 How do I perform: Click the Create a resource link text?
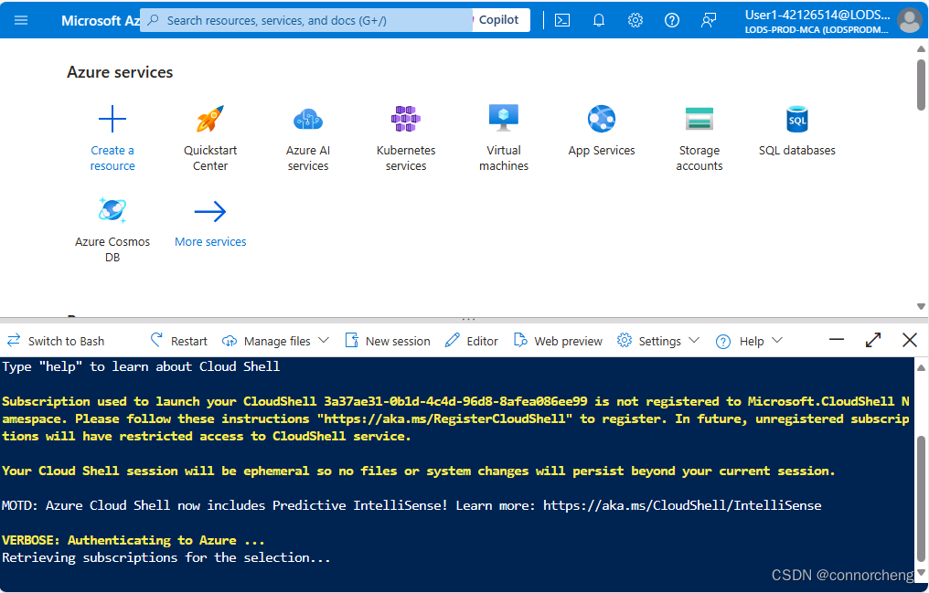pos(112,158)
